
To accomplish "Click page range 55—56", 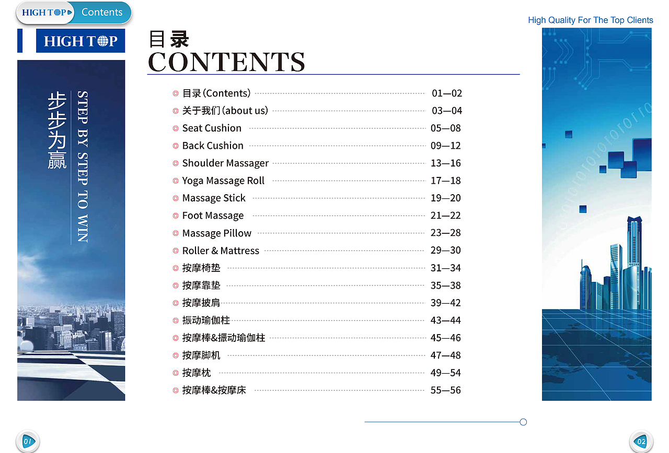I will [446, 390].
